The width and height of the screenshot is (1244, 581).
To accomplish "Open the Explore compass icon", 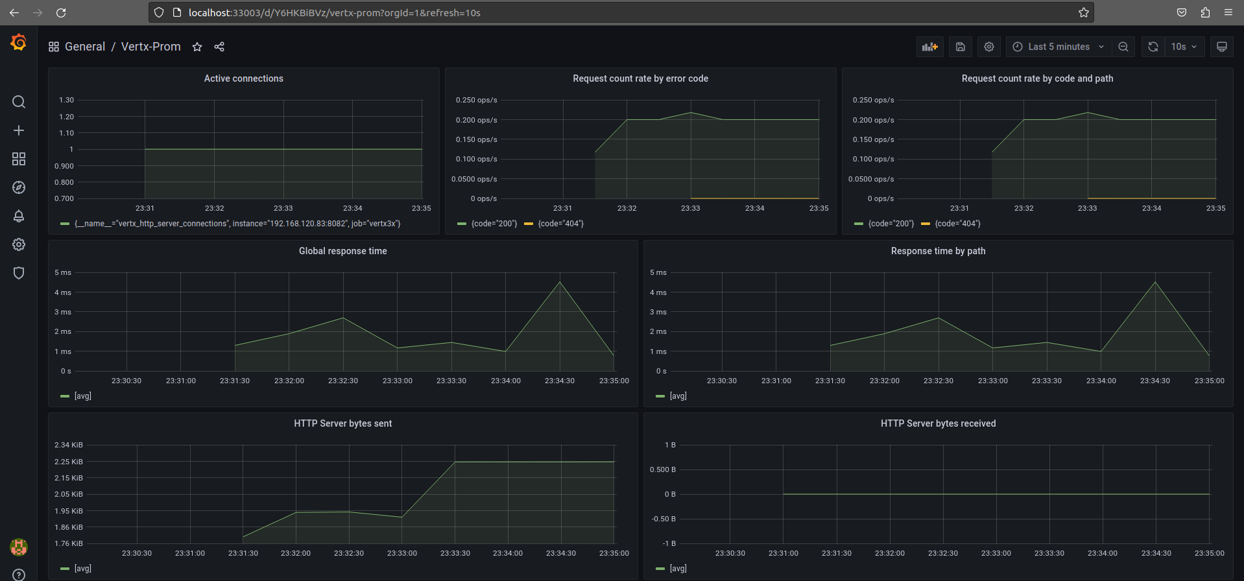I will point(19,187).
